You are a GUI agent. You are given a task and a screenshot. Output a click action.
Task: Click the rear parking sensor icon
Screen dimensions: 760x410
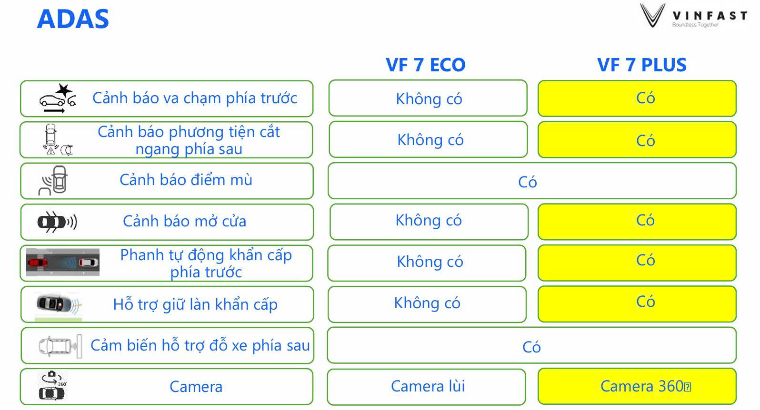(60, 346)
